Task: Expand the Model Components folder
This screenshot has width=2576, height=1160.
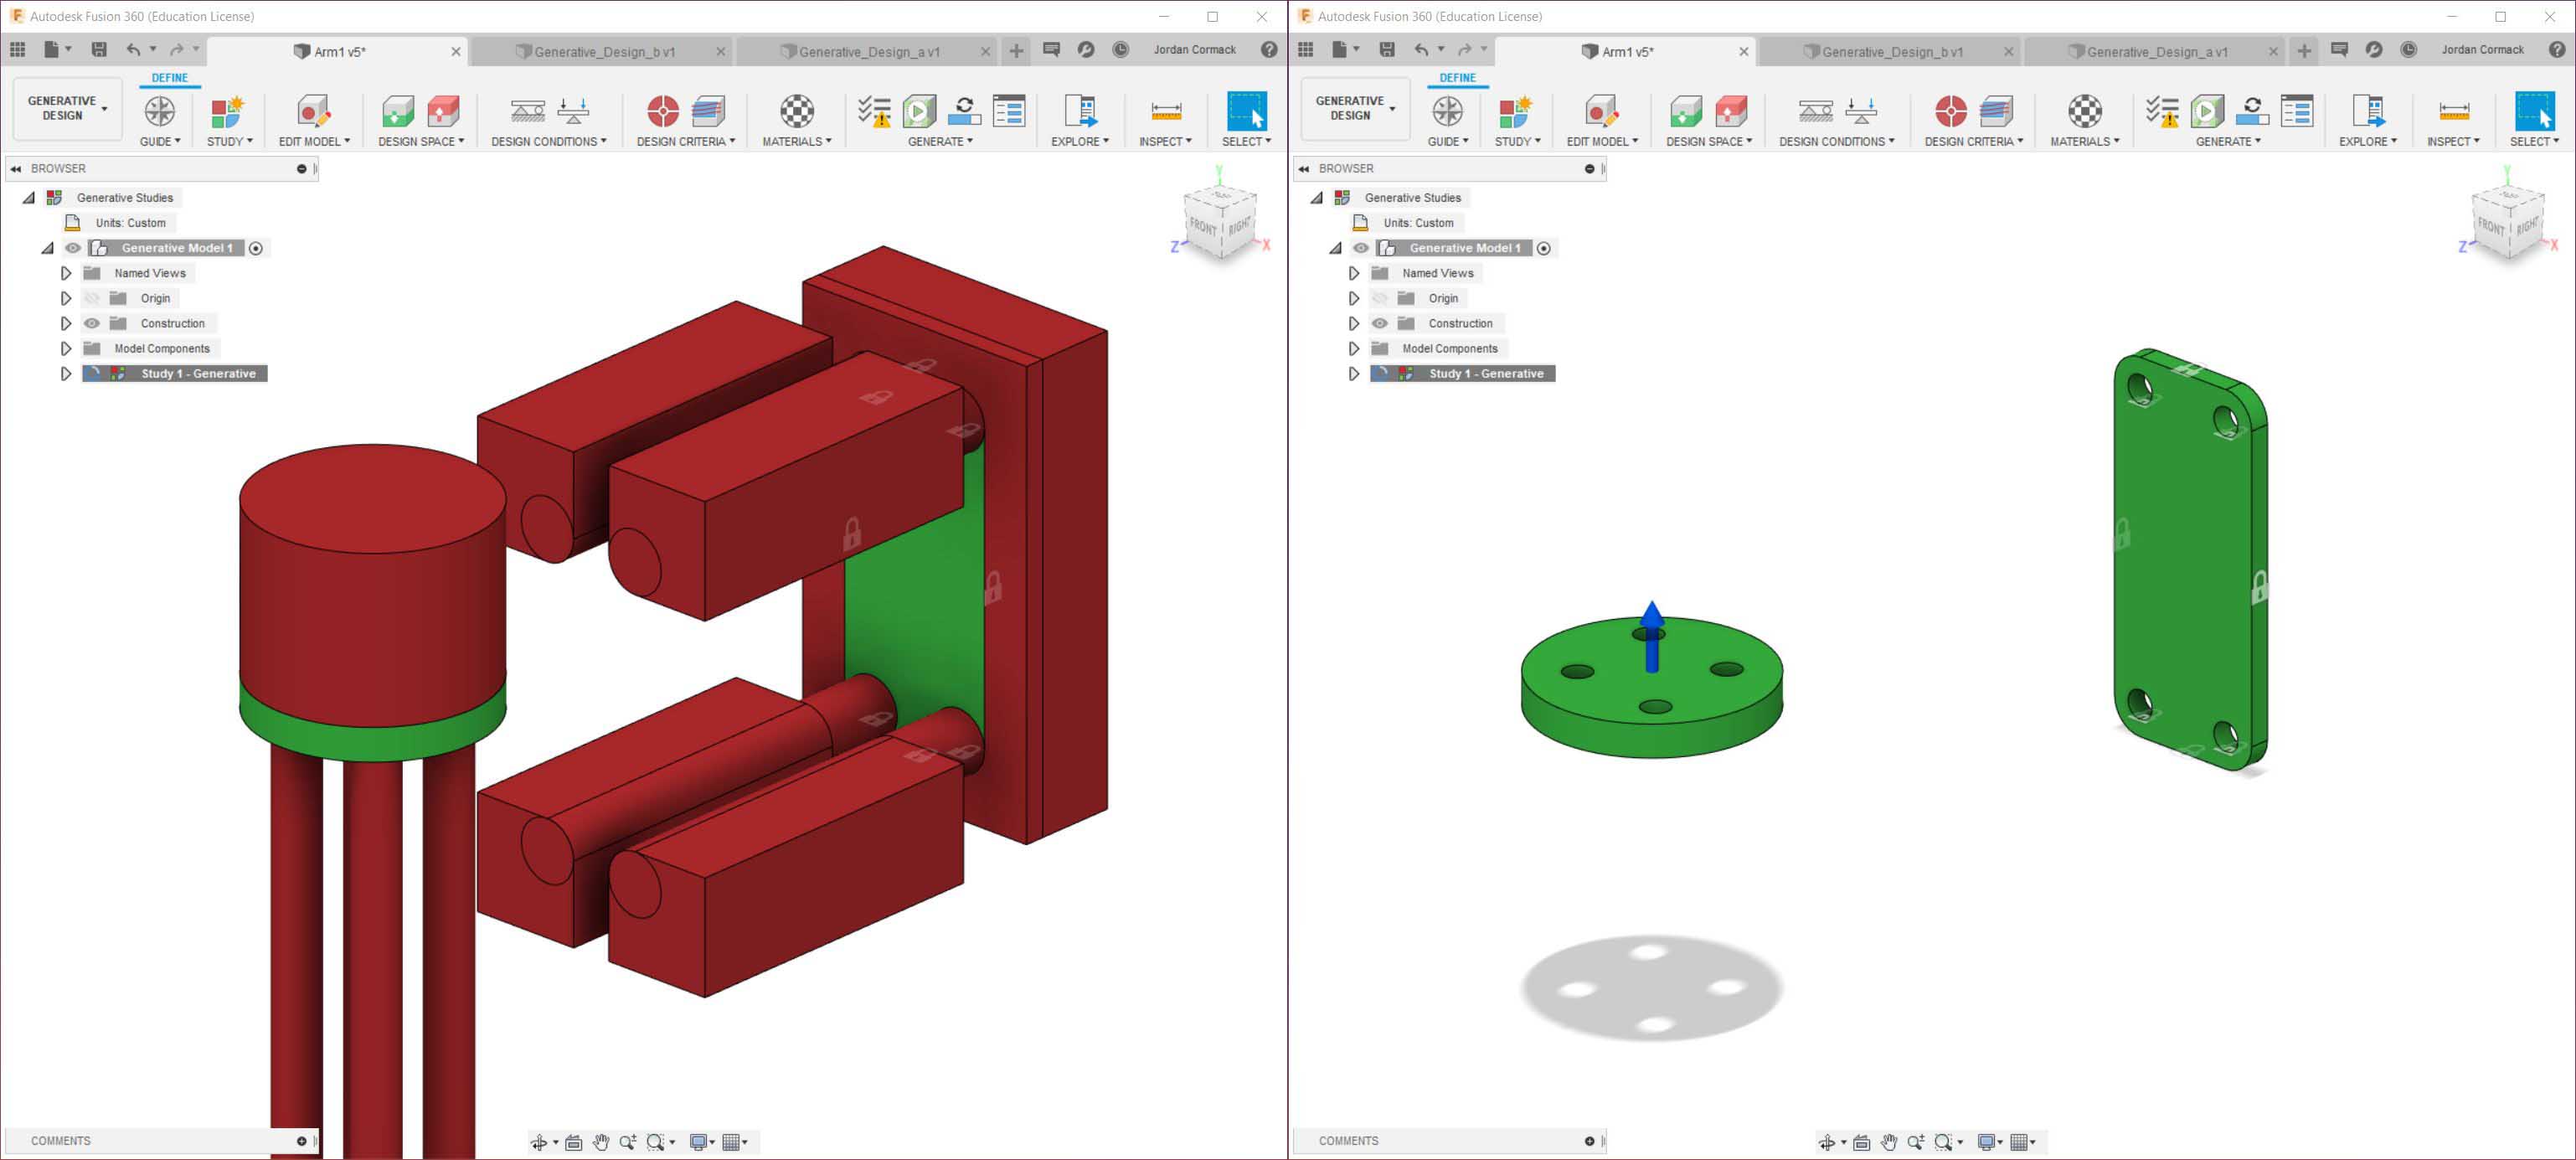Action: click(66, 348)
